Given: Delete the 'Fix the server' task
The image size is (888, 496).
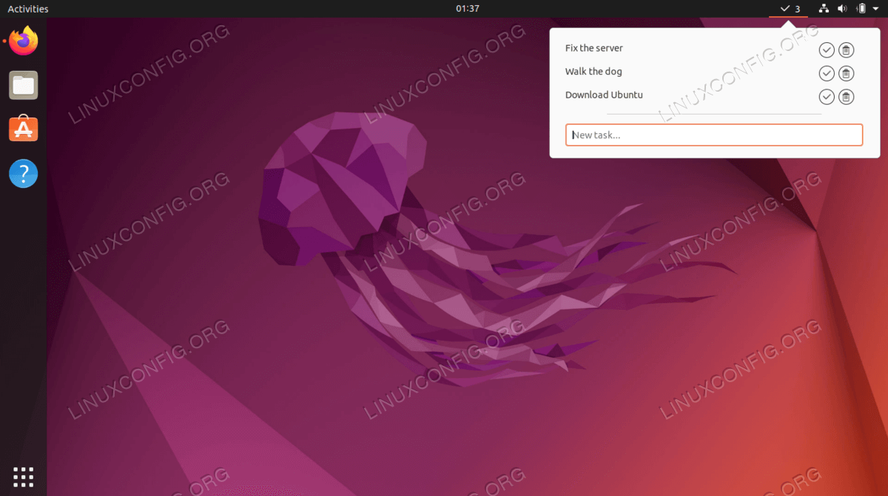Looking at the screenshot, I should click(x=847, y=50).
